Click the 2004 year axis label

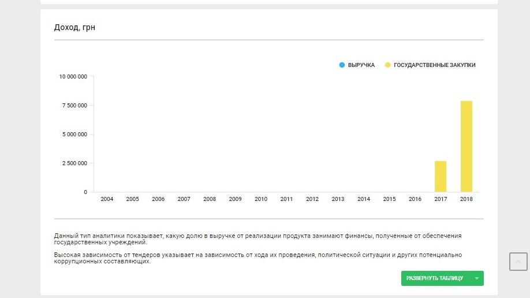107,199
